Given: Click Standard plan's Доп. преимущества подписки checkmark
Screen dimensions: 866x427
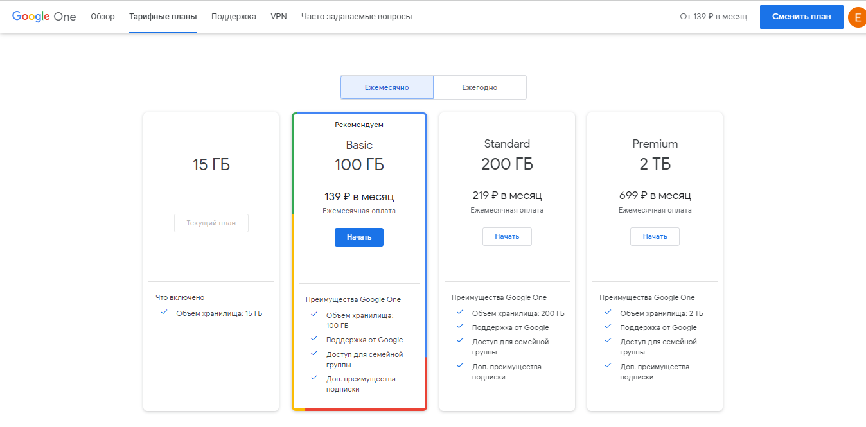Looking at the screenshot, I should [460, 365].
